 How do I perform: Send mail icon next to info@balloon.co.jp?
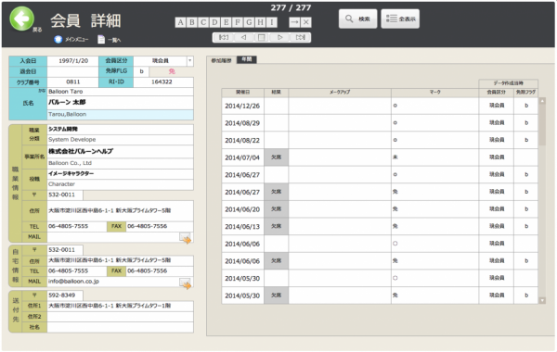tap(186, 283)
